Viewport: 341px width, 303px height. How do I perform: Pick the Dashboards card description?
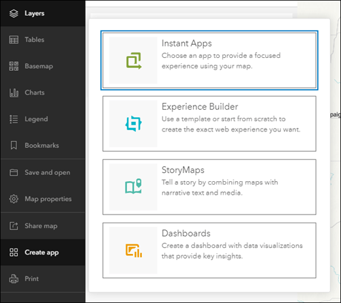pyautogui.click(x=232, y=251)
